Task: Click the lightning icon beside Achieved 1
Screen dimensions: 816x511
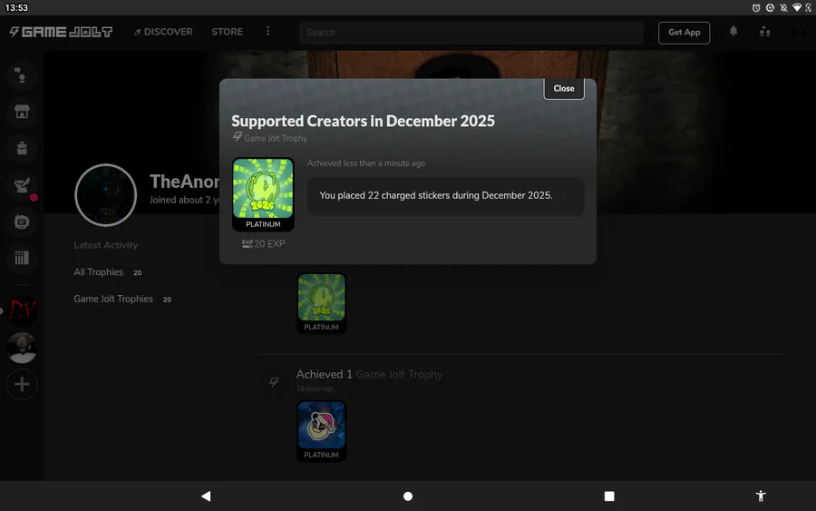Action: click(x=274, y=382)
